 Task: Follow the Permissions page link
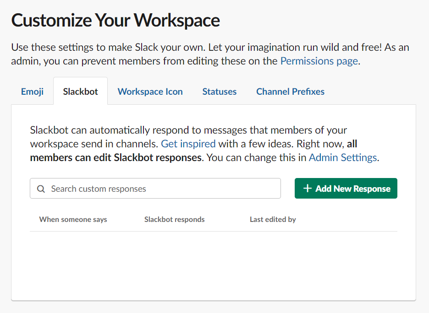(x=319, y=61)
